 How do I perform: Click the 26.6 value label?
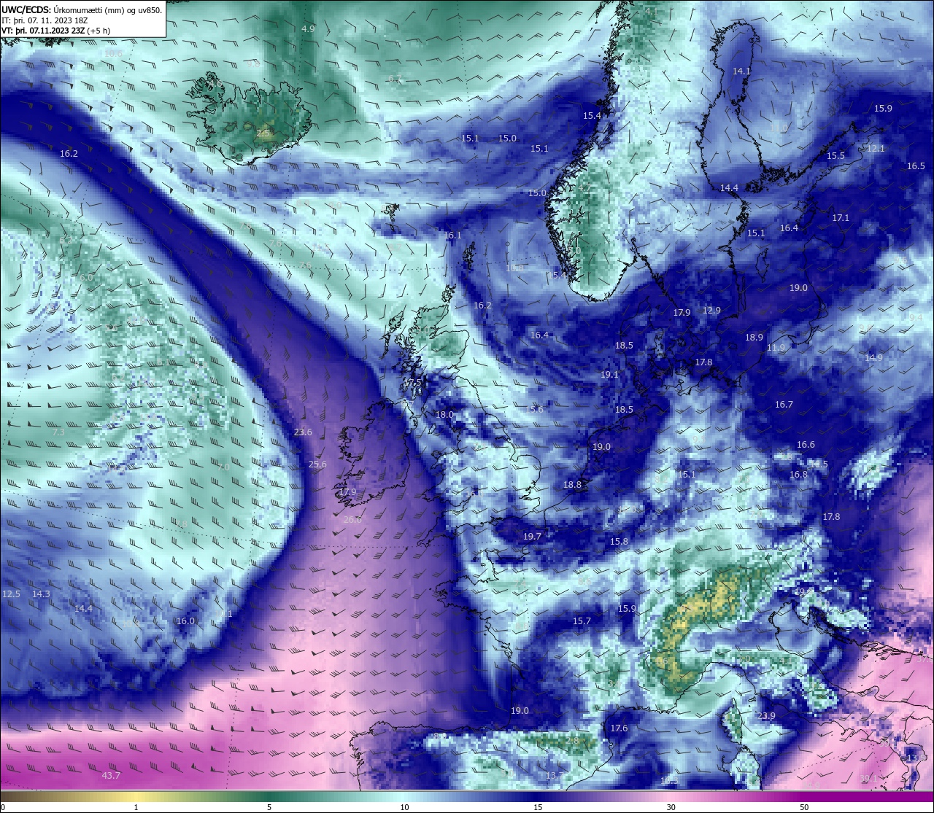[x=352, y=519]
